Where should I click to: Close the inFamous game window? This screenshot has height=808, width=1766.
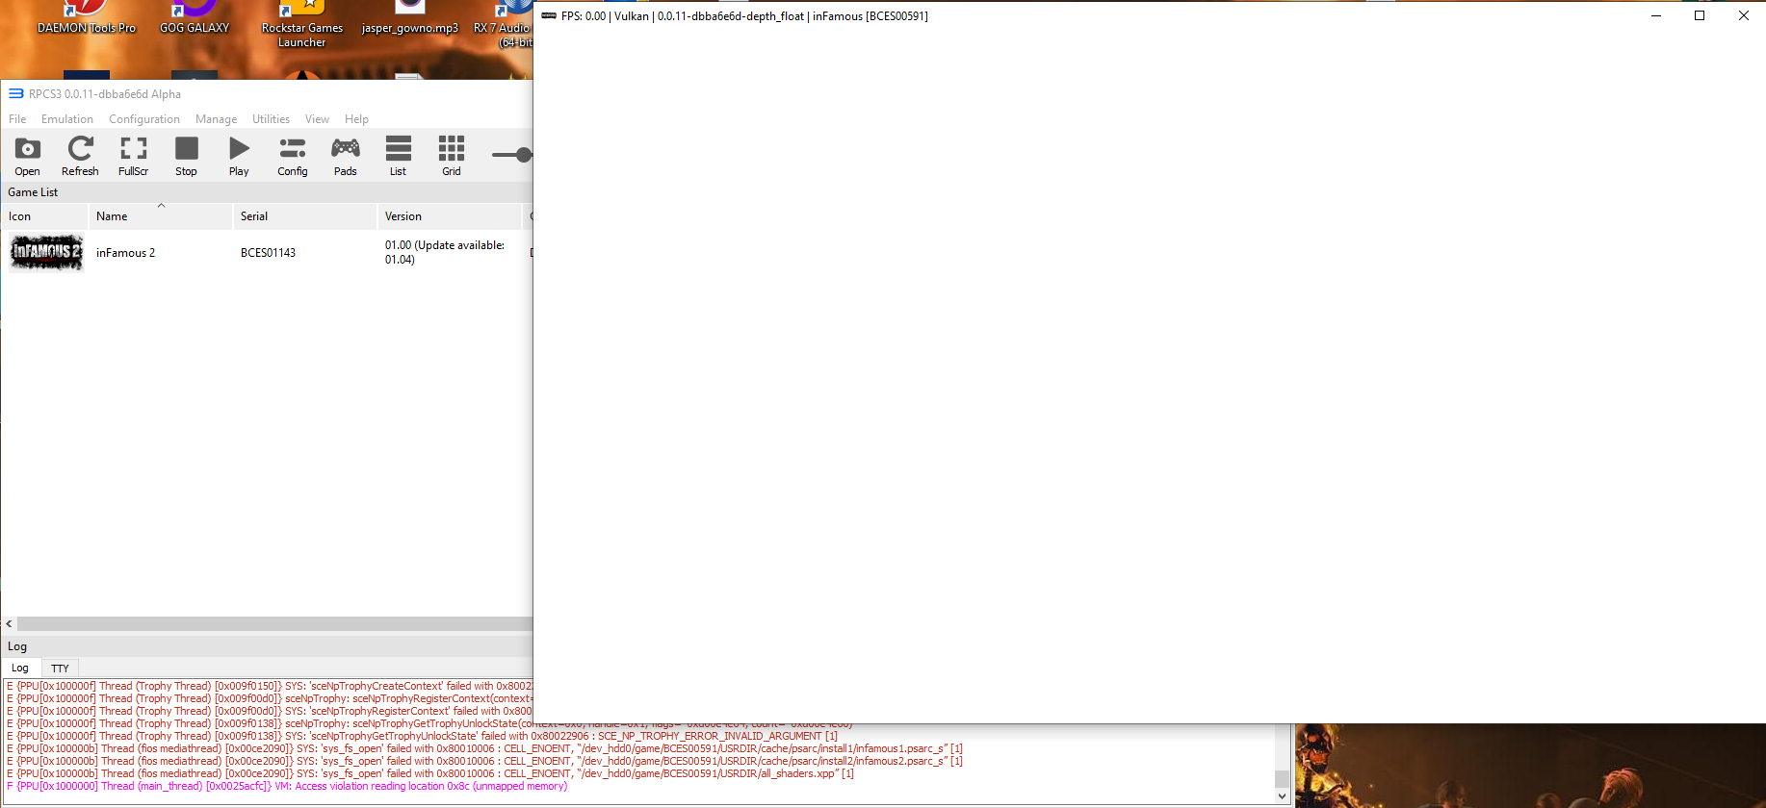pyautogui.click(x=1743, y=15)
